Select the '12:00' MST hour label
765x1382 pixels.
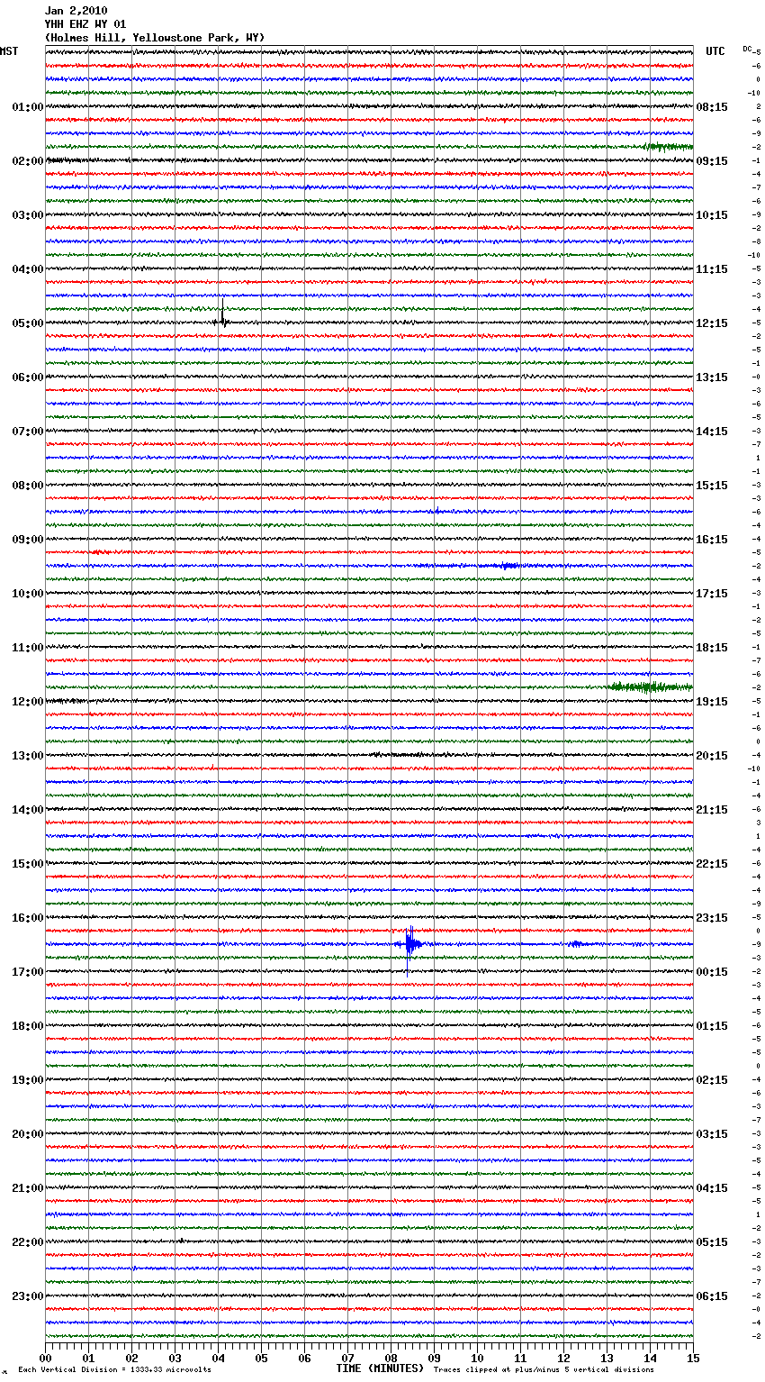(x=28, y=702)
